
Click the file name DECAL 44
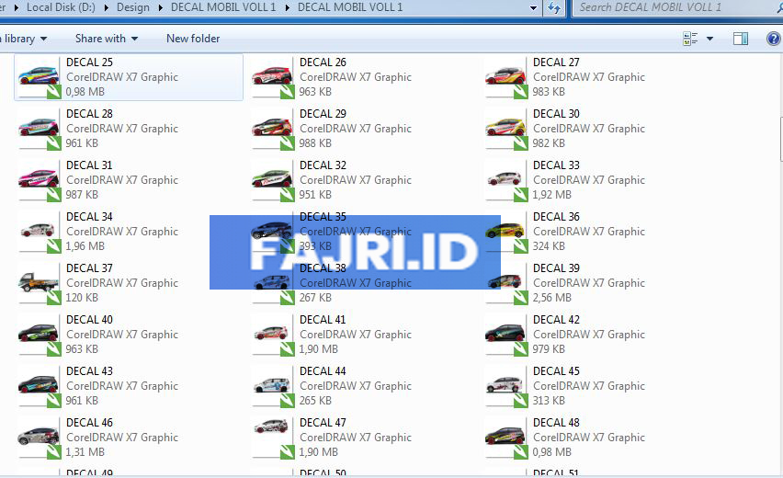coord(323,371)
